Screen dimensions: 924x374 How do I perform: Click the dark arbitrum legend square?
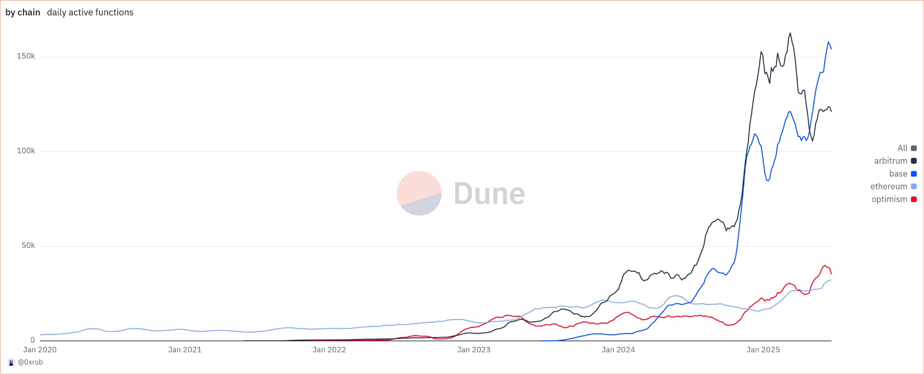[913, 161]
